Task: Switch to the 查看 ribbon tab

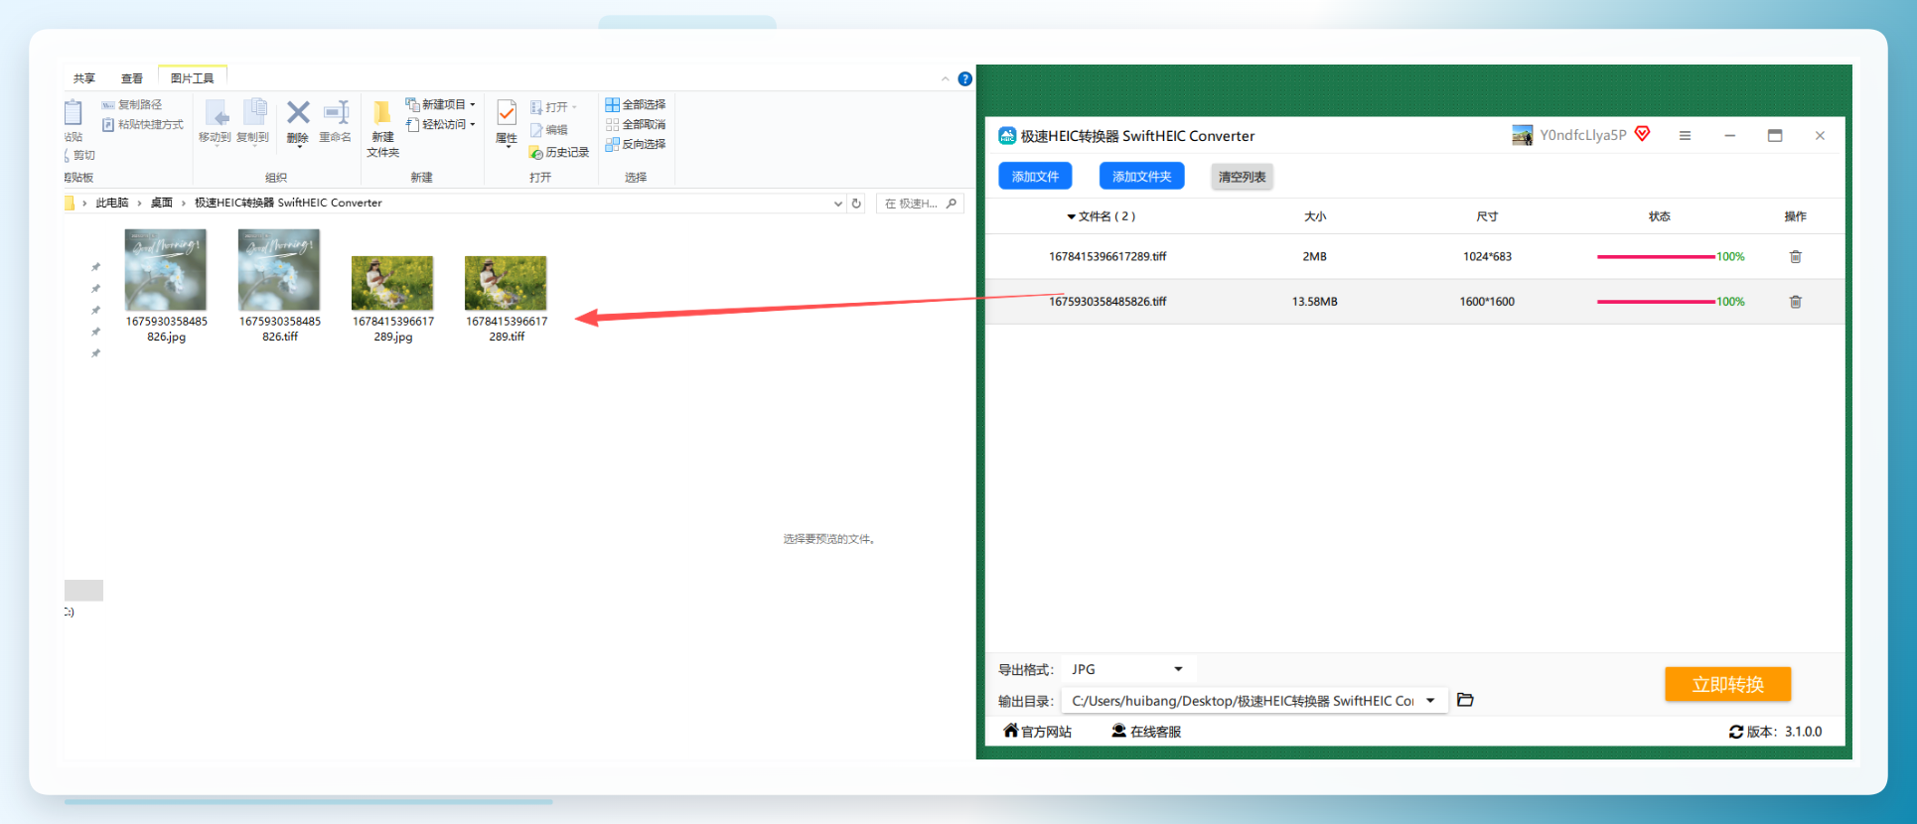Action: point(132,78)
